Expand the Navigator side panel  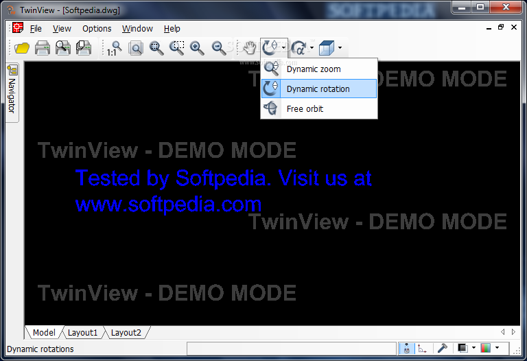(x=12, y=93)
